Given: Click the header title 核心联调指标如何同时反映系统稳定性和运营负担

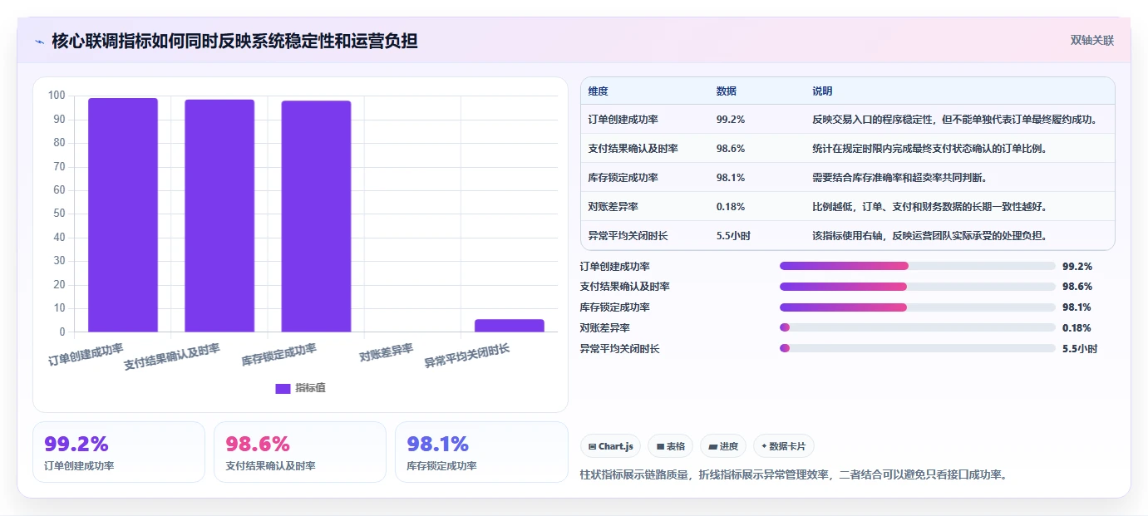Looking at the screenshot, I should (234, 41).
